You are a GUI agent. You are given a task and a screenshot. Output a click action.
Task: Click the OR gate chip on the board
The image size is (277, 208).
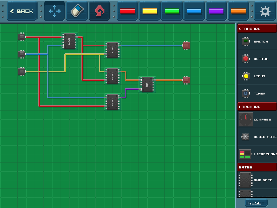pos(147,84)
